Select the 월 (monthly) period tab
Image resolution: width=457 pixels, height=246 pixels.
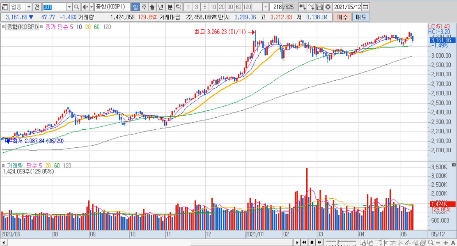pyautogui.click(x=152, y=7)
